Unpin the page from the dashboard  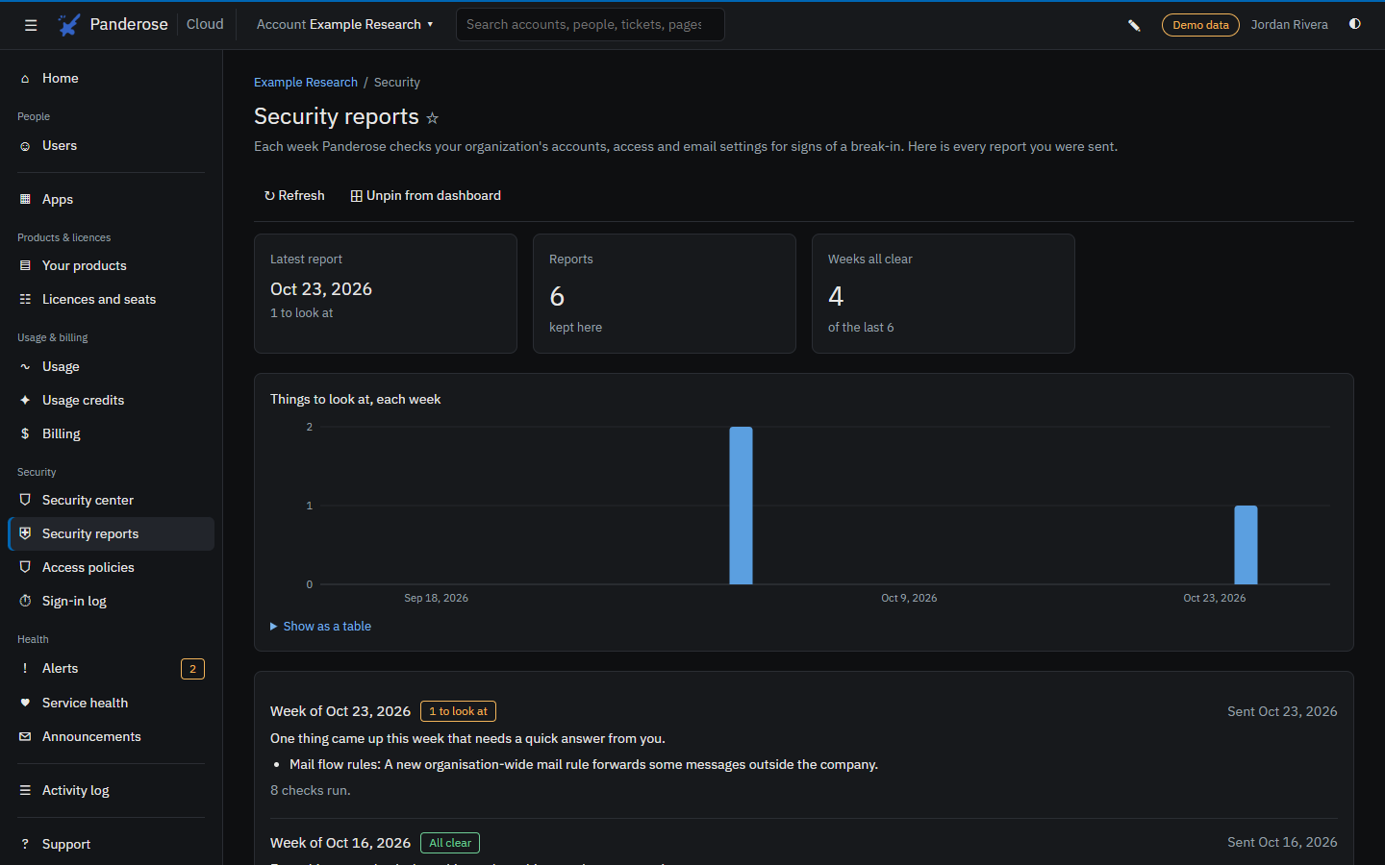pos(426,195)
